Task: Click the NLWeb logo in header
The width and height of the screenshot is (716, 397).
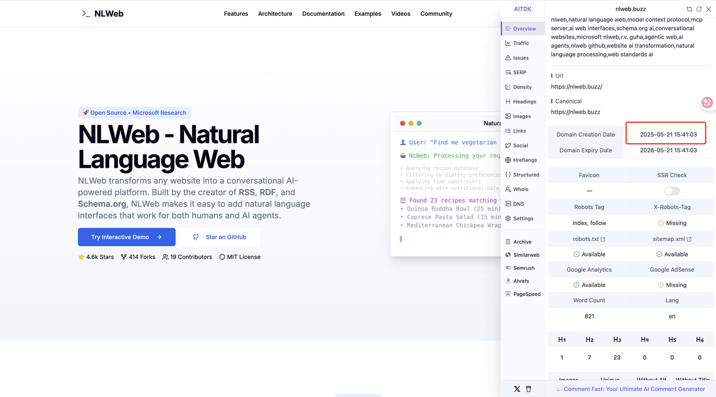Action: pyautogui.click(x=102, y=13)
